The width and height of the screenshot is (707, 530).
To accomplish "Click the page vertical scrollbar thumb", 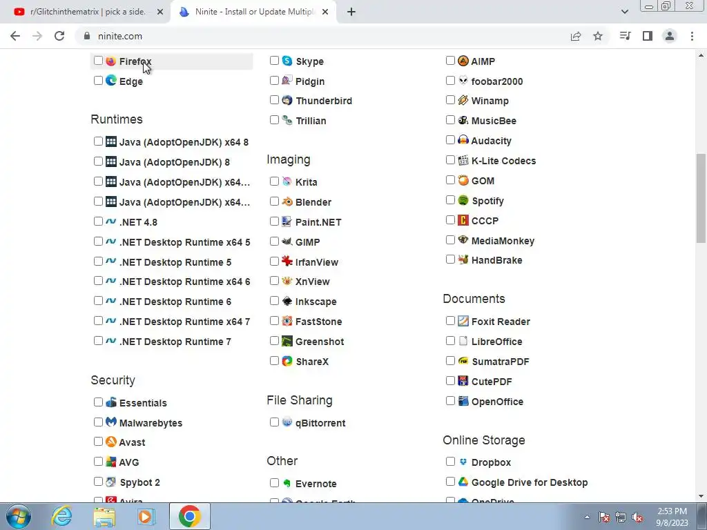I will (701, 198).
